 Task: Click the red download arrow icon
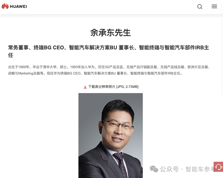click(85, 87)
